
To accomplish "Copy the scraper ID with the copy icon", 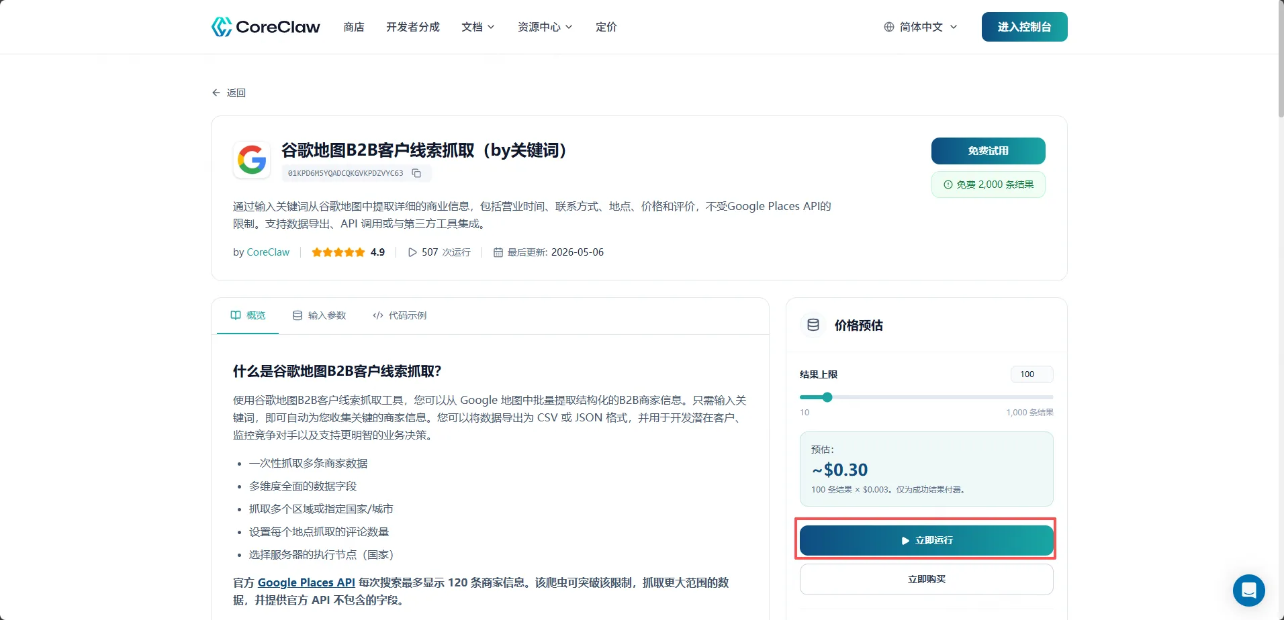I will click(416, 173).
